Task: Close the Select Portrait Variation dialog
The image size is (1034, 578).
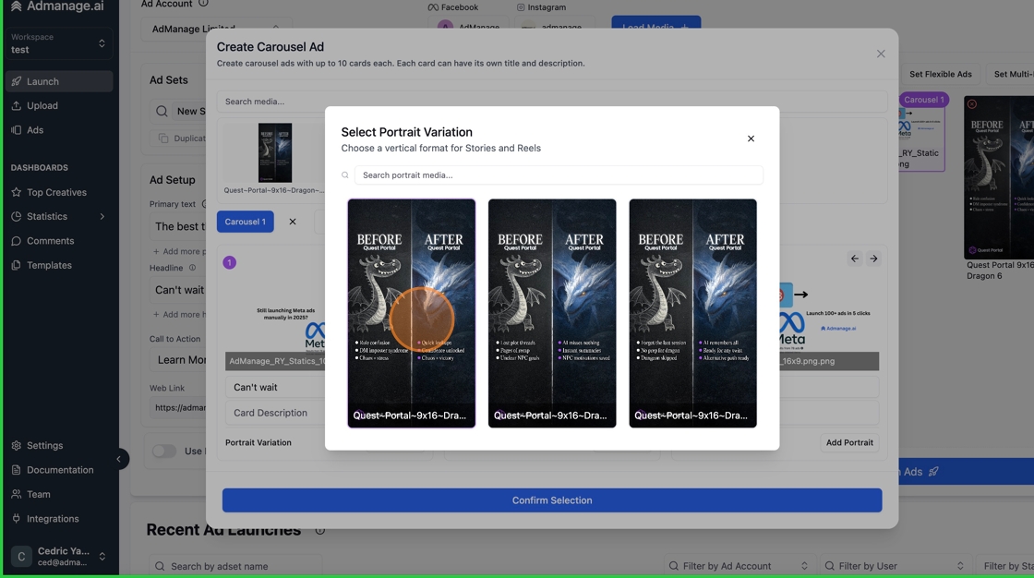Action: (x=751, y=138)
